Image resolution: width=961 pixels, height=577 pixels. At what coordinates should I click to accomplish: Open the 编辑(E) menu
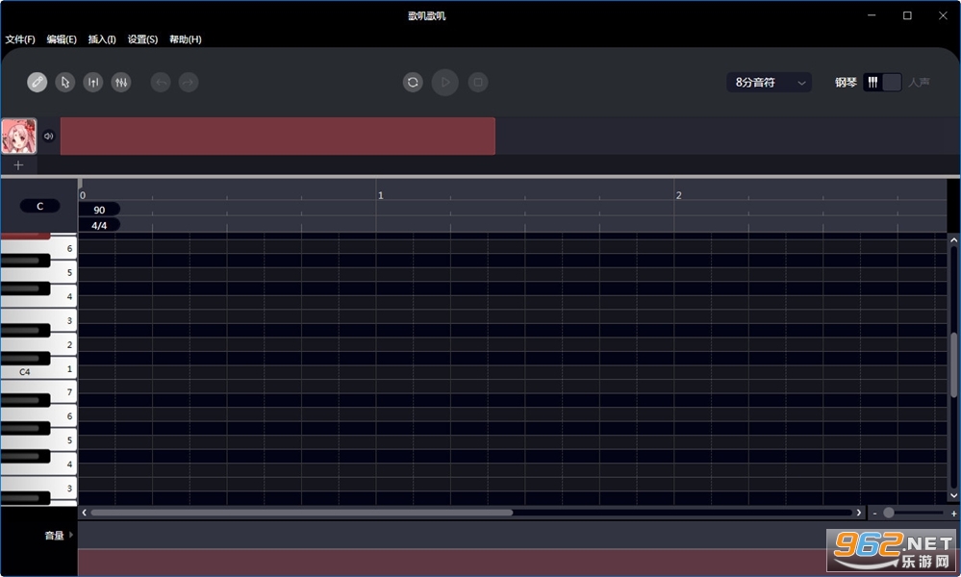62,39
